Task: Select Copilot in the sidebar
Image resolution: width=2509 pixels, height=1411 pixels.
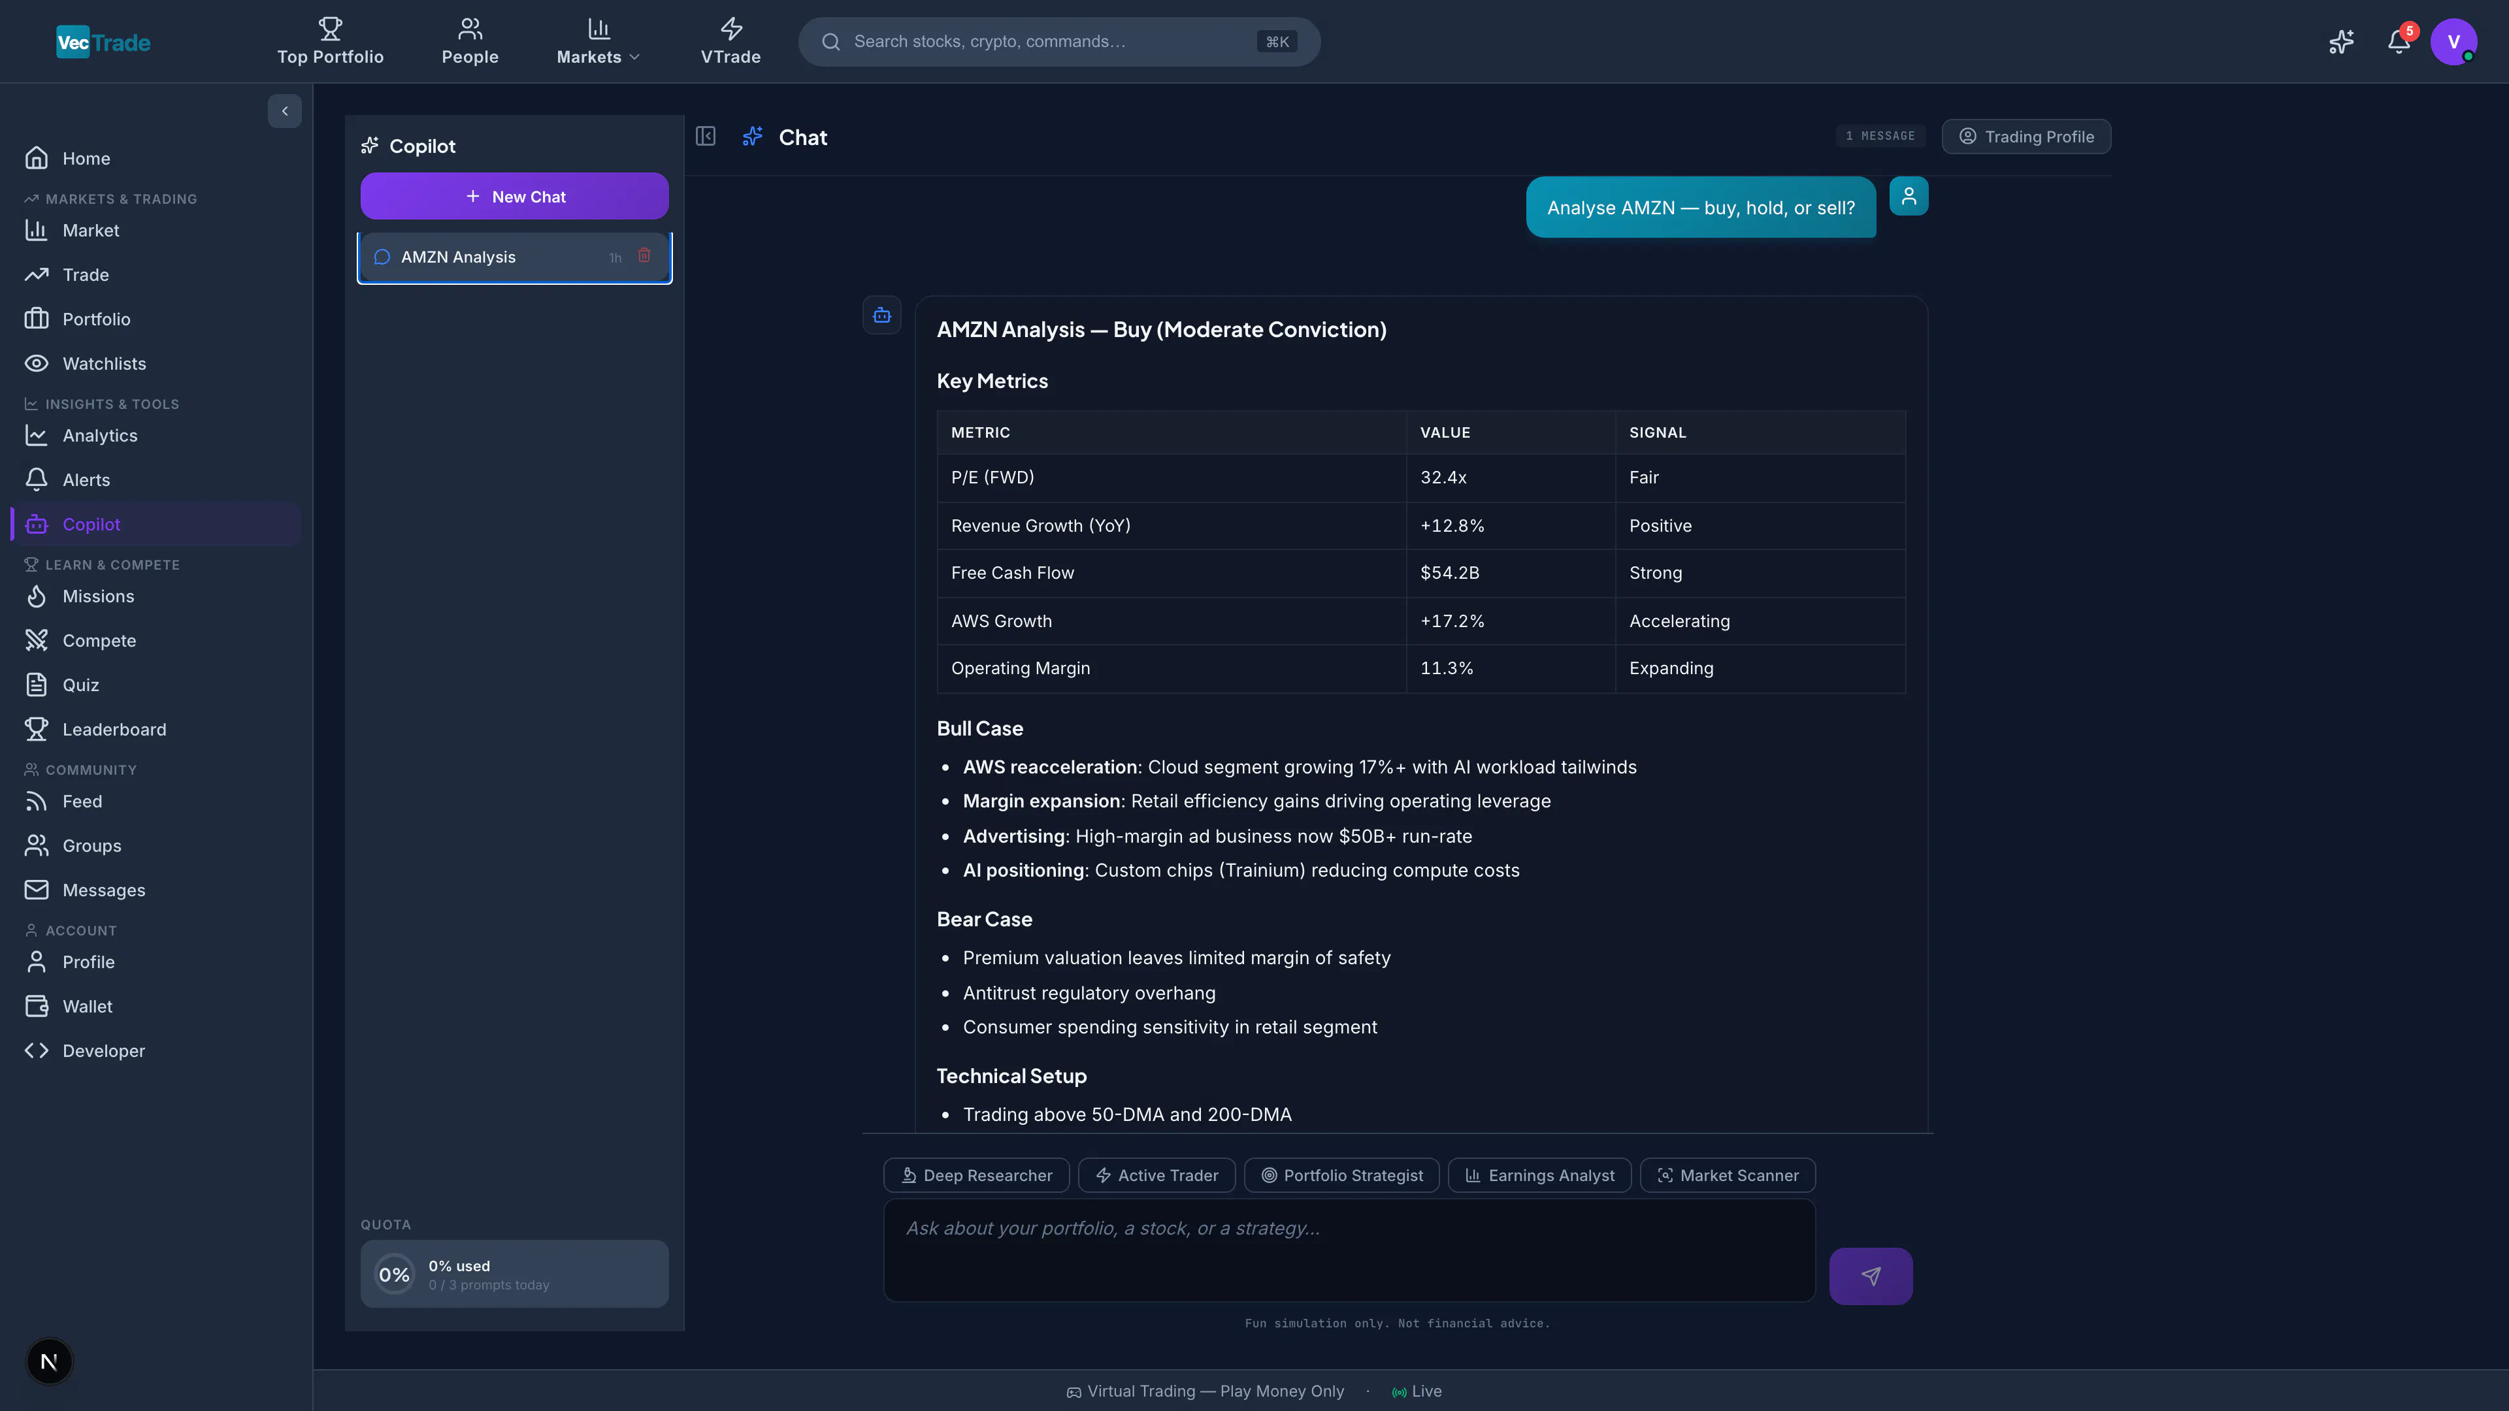Action: pos(156,524)
